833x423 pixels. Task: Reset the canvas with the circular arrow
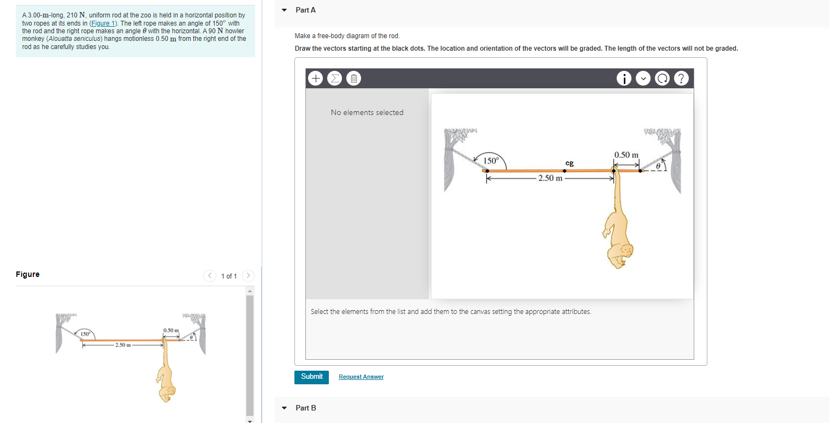coord(662,78)
